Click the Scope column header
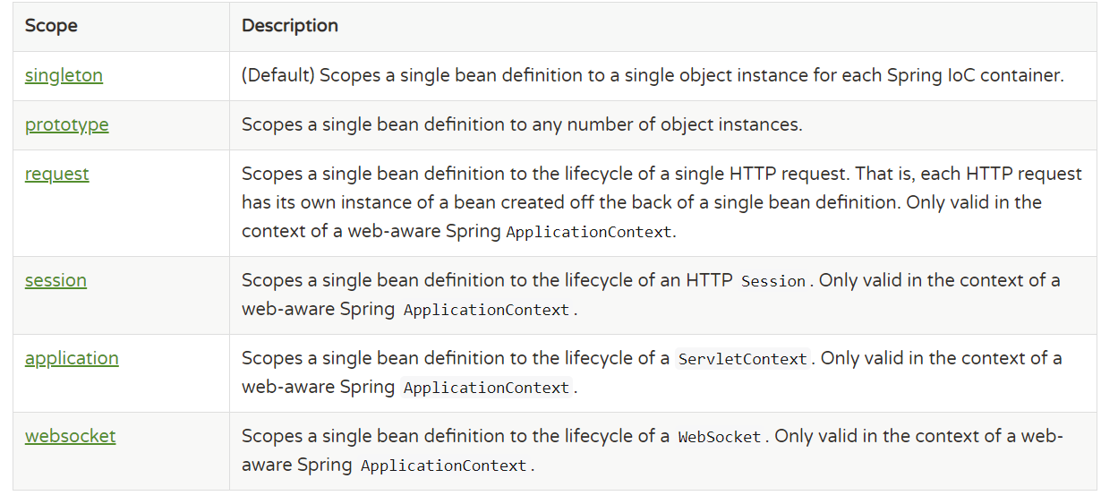Screen dimensions: 1101x504 [51, 26]
